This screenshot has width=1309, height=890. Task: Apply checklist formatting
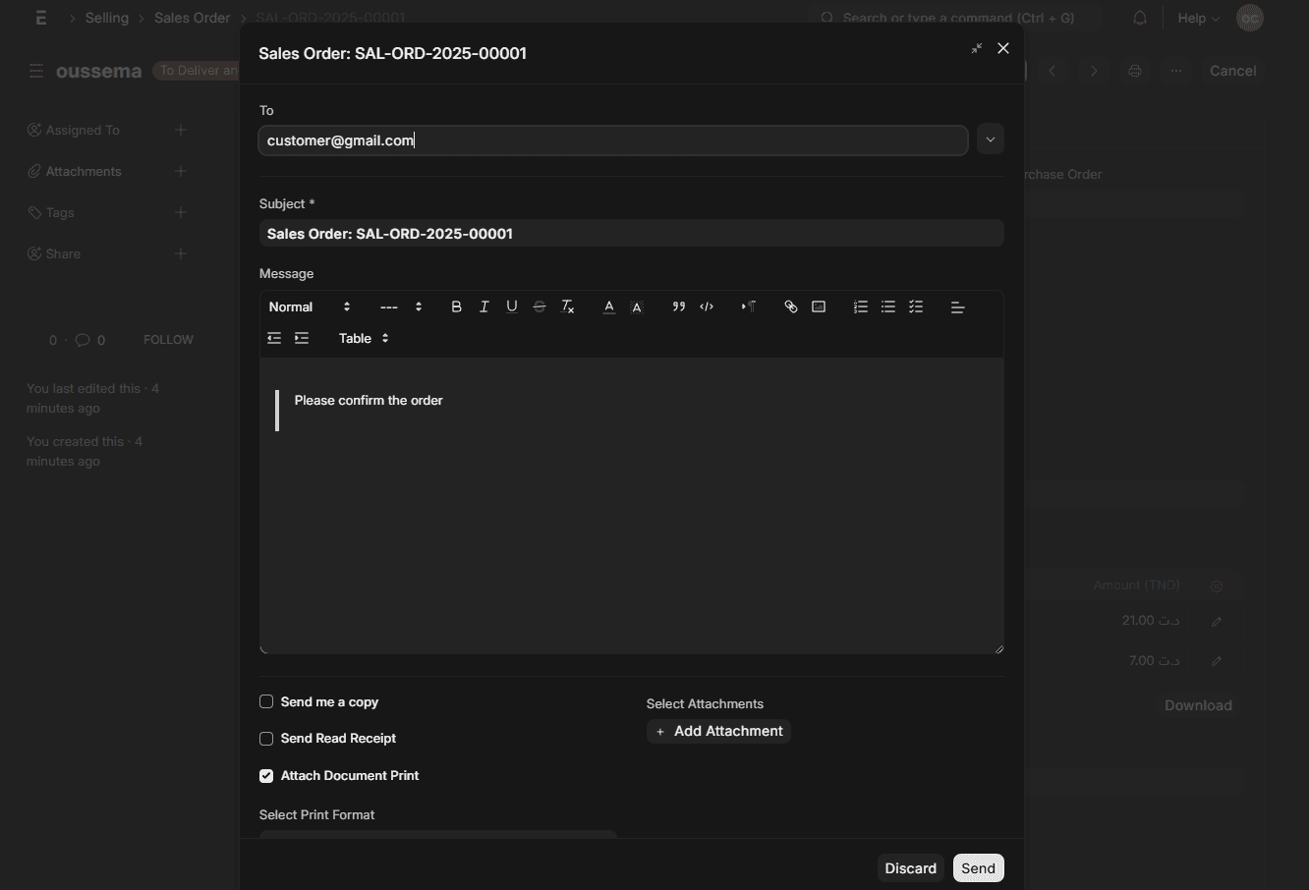point(916,307)
